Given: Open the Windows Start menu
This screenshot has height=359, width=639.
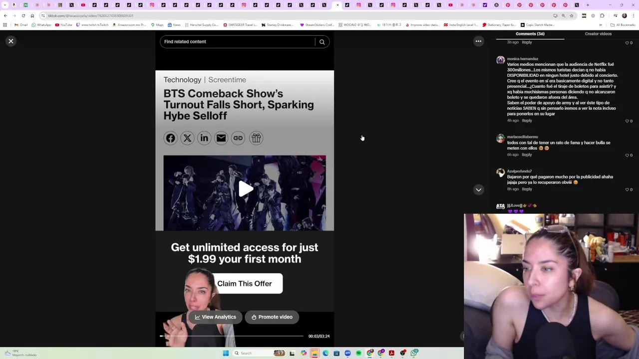Looking at the screenshot, I should coord(226,354).
